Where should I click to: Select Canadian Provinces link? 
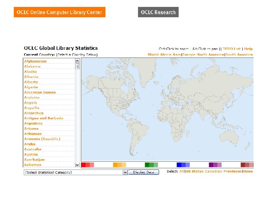[x=223, y=171]
